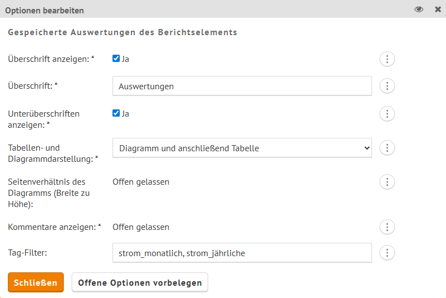
Task: Toggle the Unterüberschriften anzeigen Ja checkbox
Action: pyautogui.click(x=116, y=113)
